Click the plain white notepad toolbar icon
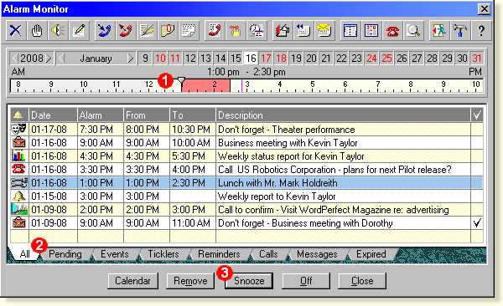This screenshot has height=306, width=503. click(x=189, y=31)
